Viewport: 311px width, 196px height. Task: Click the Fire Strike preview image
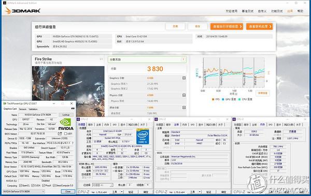click(68, 84)
